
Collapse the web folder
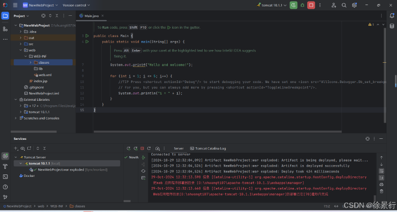[21, 50]
